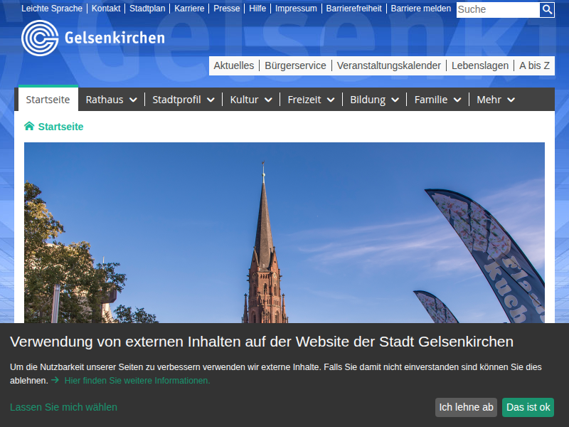
Task: Expand the Familie dropdown chevron
Action: pyautogui.click(x=457, y=100)
